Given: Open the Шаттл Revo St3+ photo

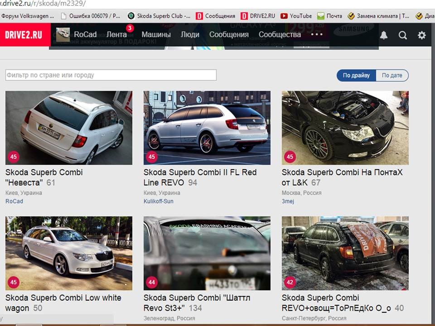Looking at the screenshot, I should tap(207, 254).
